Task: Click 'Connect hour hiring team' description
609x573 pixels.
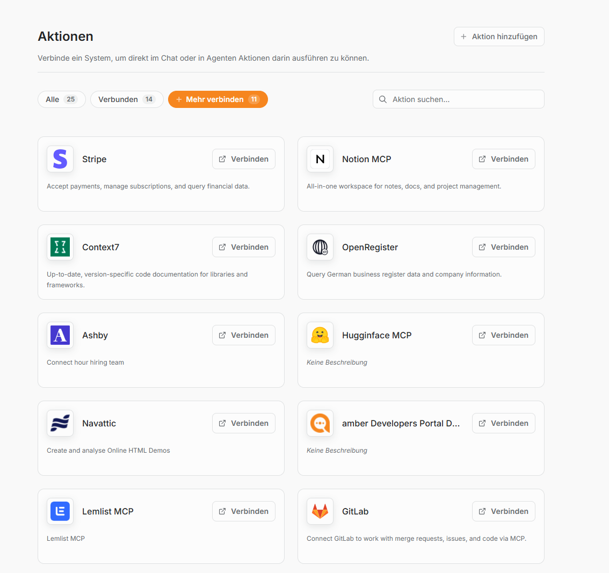Action: [85, 362]
